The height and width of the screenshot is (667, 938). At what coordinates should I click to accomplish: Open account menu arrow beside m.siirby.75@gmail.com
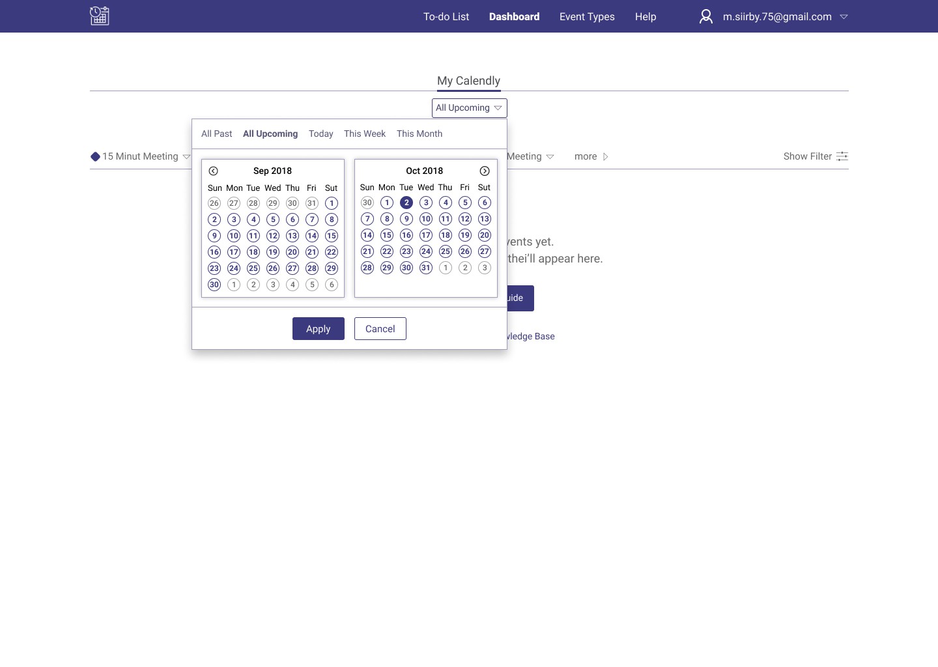pyautogui.click(x=844, y=17)
